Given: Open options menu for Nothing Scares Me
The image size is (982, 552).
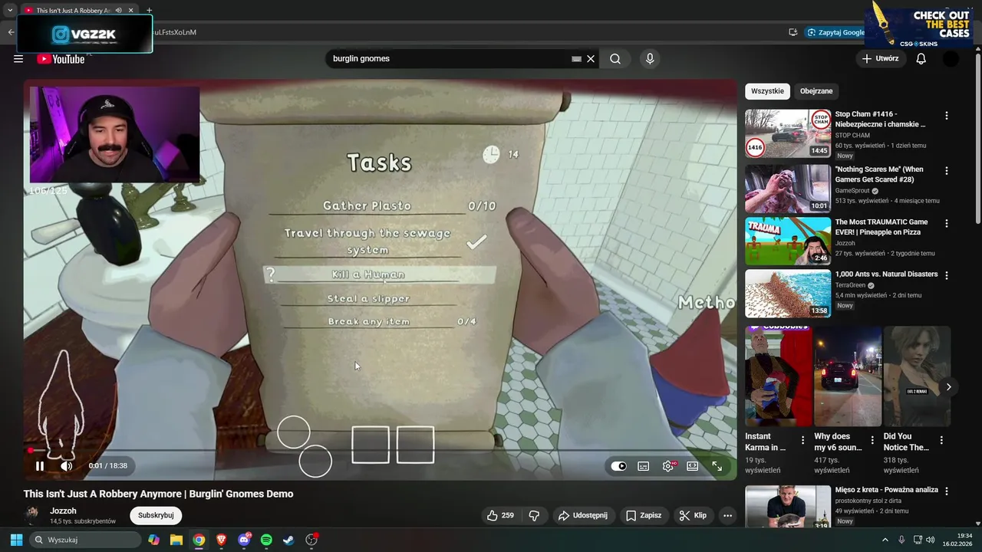Looking at the screenshot, I should click(x=946, y=171).
